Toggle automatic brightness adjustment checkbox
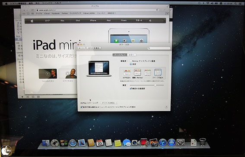Image resolution: width=245 pixels, height=157 pixels. click(x=131, y=89)
